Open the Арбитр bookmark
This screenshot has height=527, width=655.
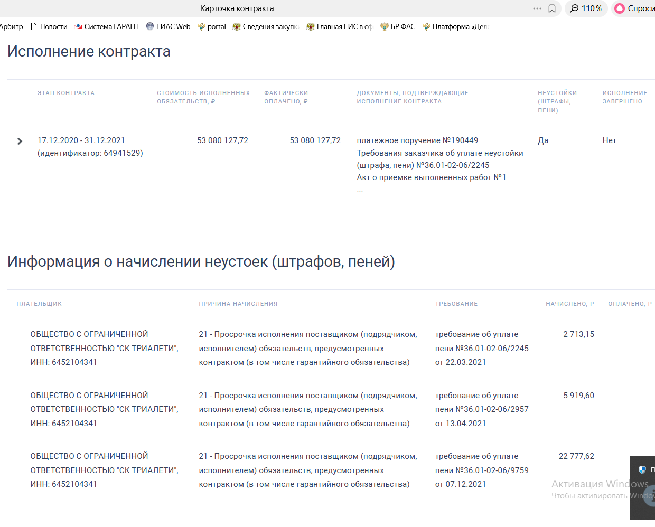pyautogui.click(x=11, y=26)
